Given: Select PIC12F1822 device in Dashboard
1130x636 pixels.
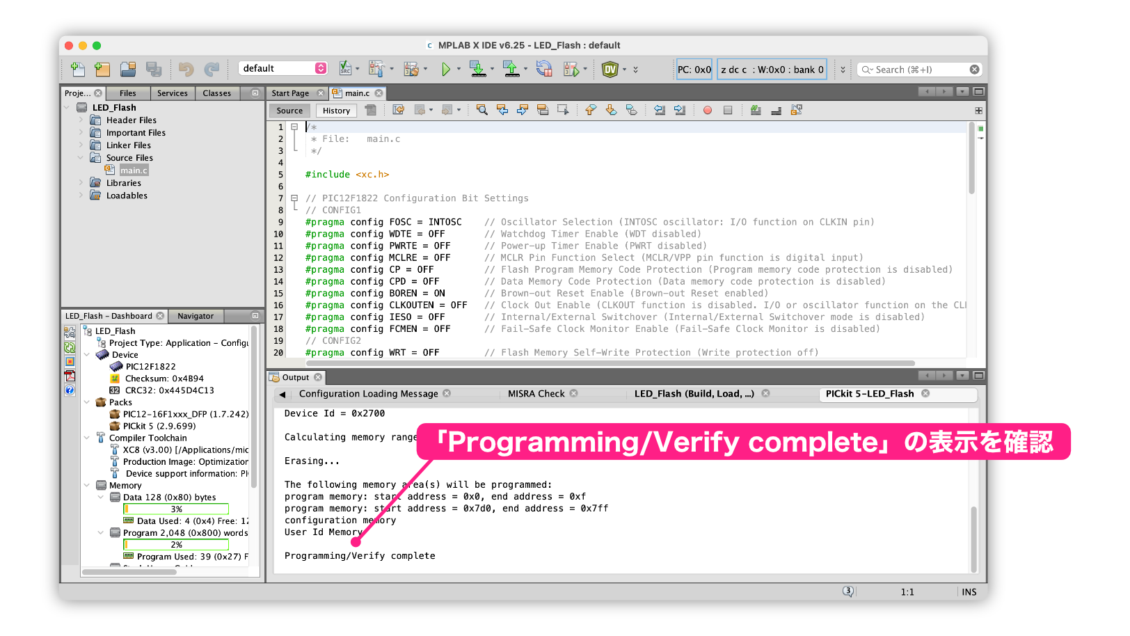Looking at the screenshot, I should pyautogui.click(x=150, y=366).
